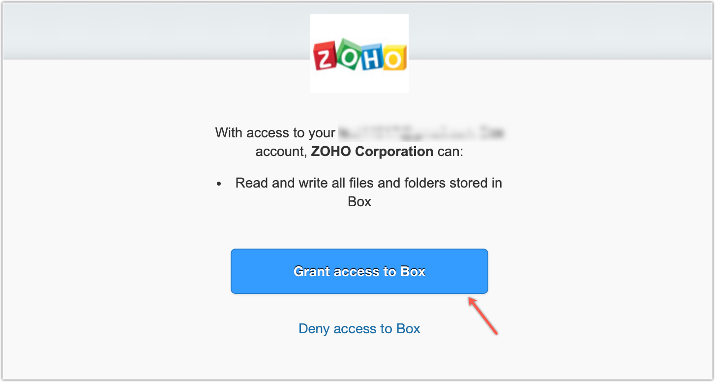Click the word "account," before ZOHO Corporation
This screenshot has width=715, height=382.
coord(281,152)
